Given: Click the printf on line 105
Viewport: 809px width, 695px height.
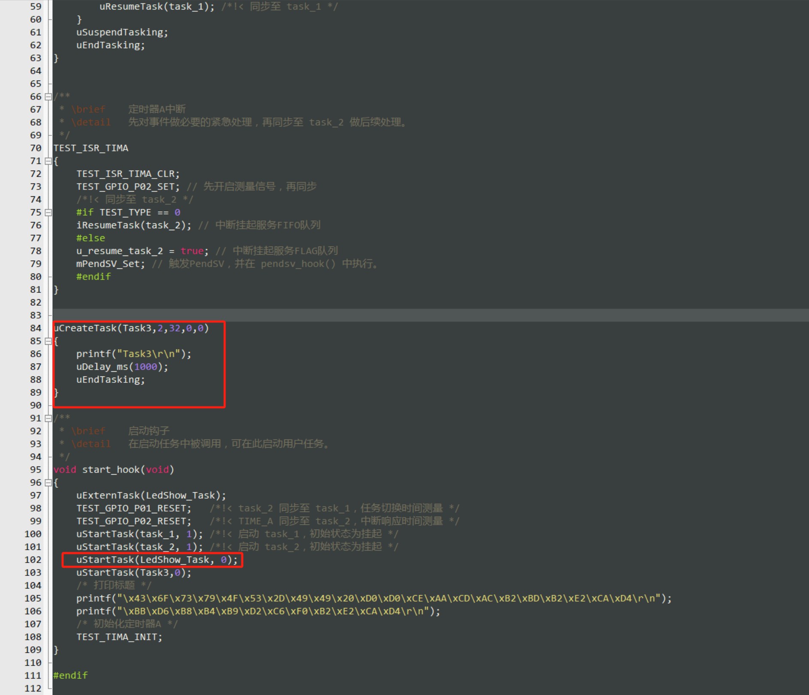Looking at the screenshot, I should coord(374,598).
